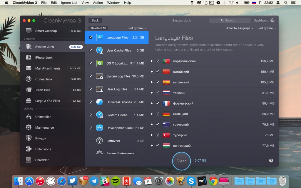Uncheck System Log Files checkbox
301x188 pixels.
pos(91,76)
